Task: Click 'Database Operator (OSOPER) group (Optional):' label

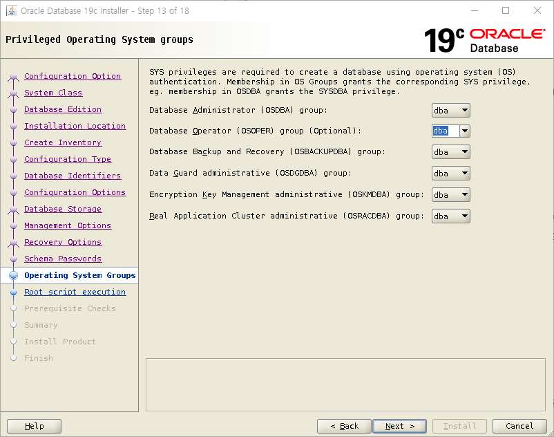Action: [255, 131]
